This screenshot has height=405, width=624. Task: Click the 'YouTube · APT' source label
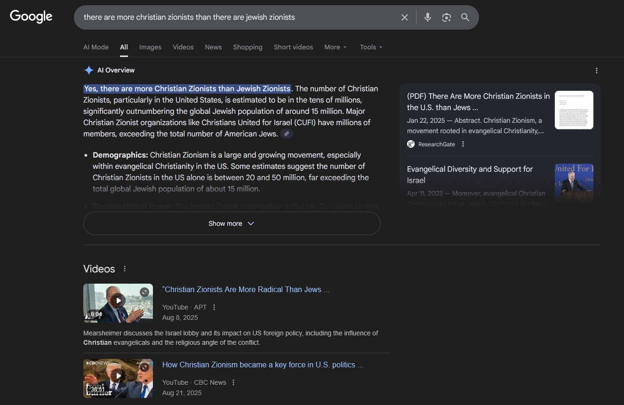tap(184, 307)
